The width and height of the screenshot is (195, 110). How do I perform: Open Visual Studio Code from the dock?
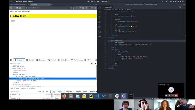97,96
